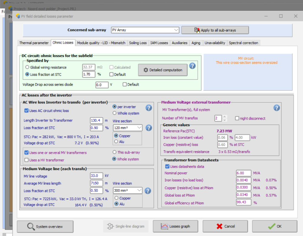Viewport: 303px width, 236px height.
Task: Open the Losses graph
Action: 175,226
